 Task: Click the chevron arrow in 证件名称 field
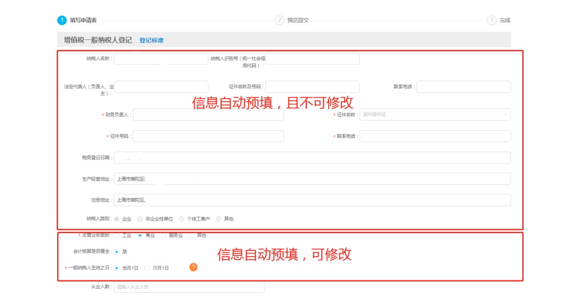[505, 115]
